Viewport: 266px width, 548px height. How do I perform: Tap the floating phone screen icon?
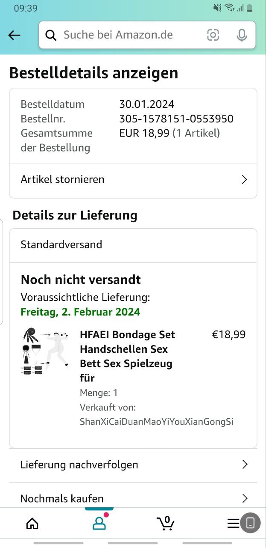coord(250,523)
